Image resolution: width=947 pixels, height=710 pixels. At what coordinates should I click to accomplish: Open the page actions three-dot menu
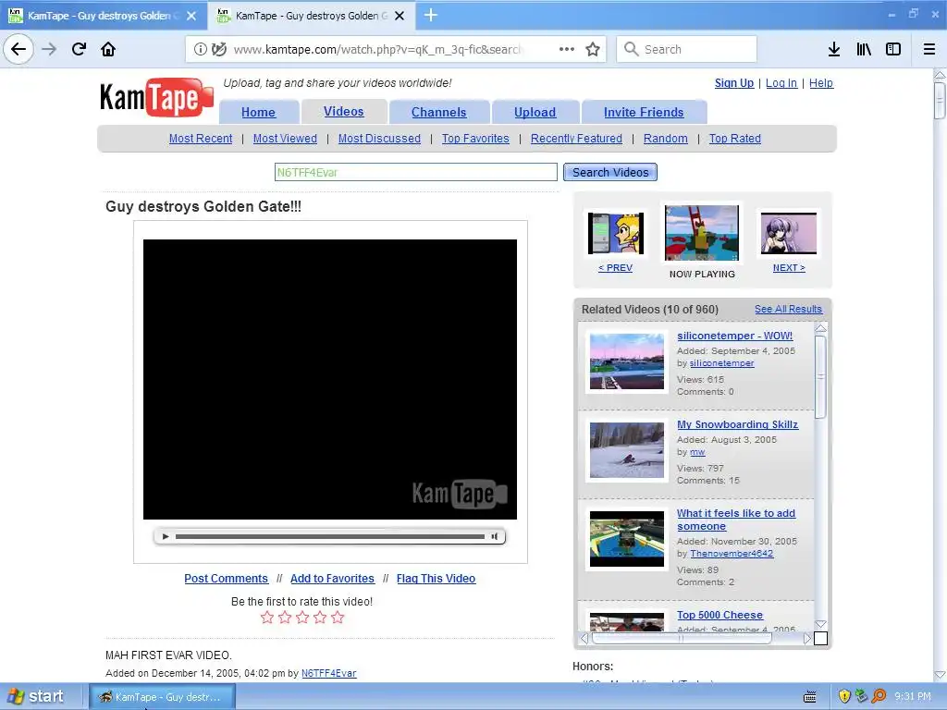click(567, 49)
